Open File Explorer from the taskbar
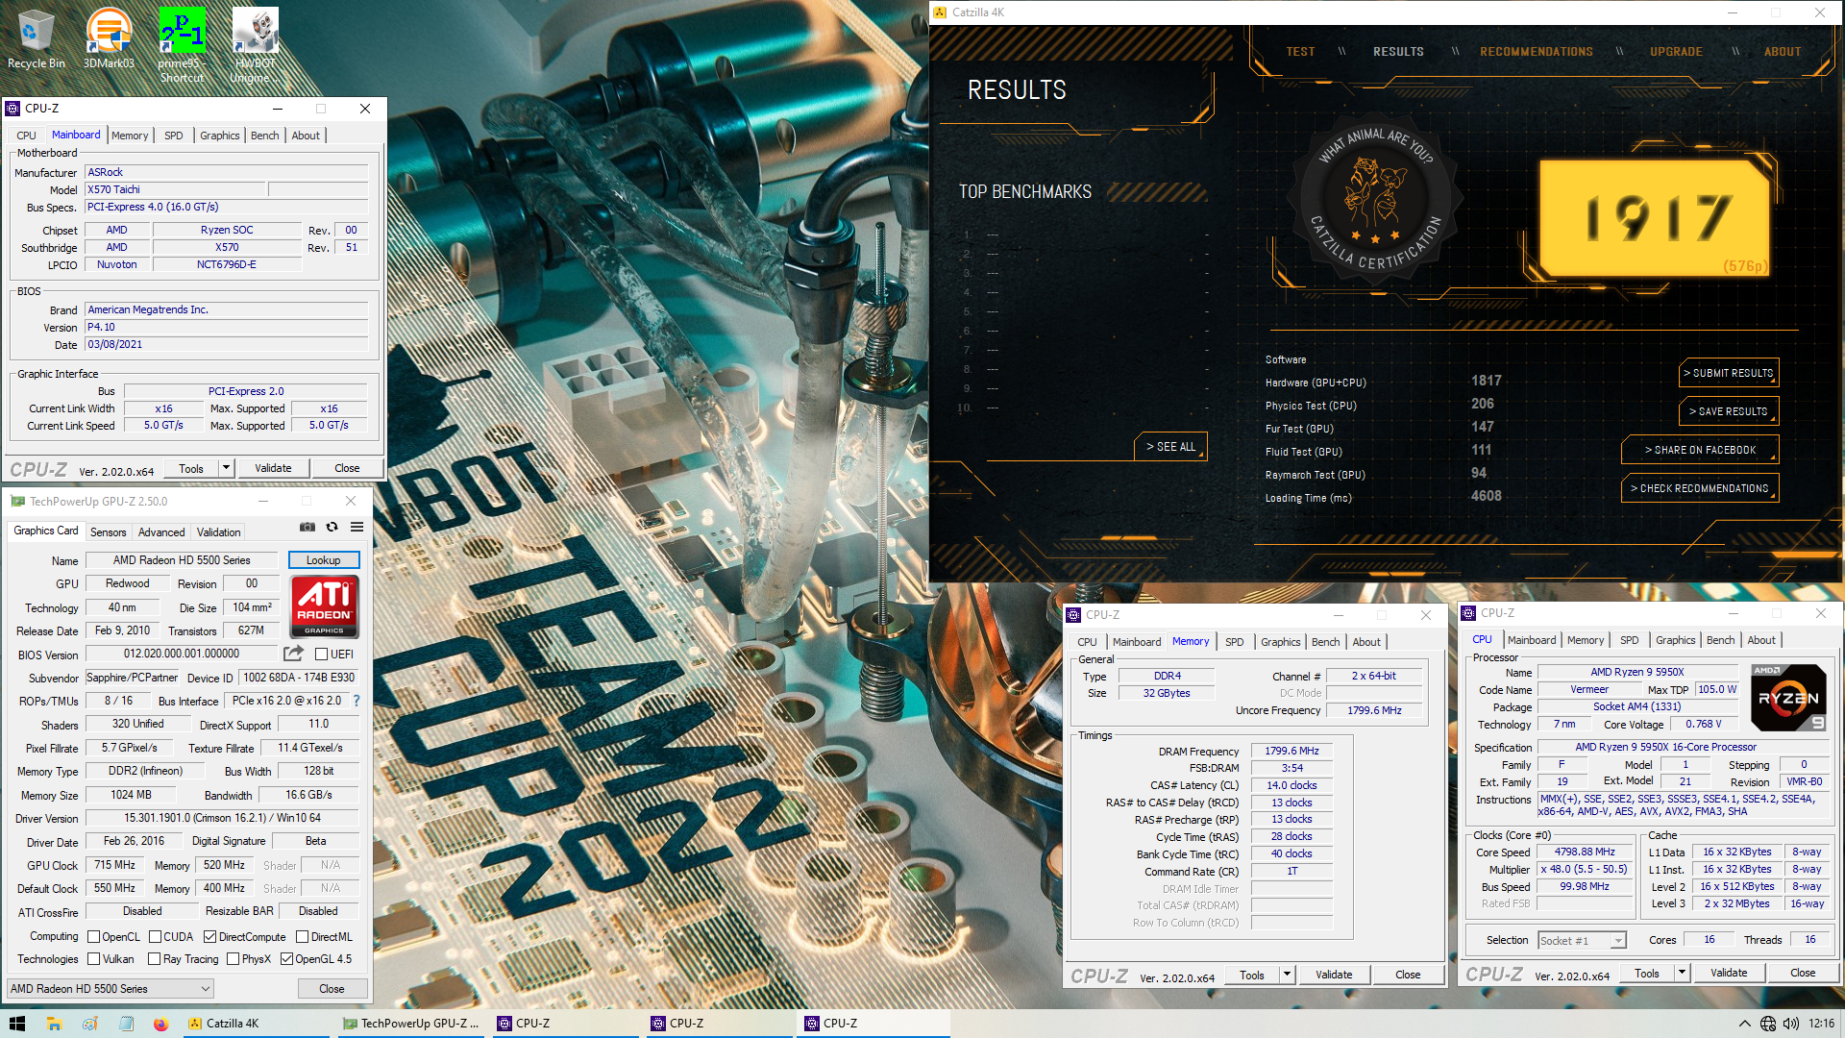The image size is (1845, 1038). pos(54,1024)
